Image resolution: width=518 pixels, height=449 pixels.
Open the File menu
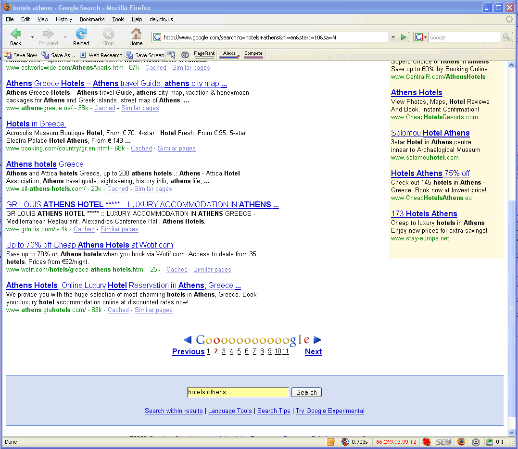[x=10, y=19]
